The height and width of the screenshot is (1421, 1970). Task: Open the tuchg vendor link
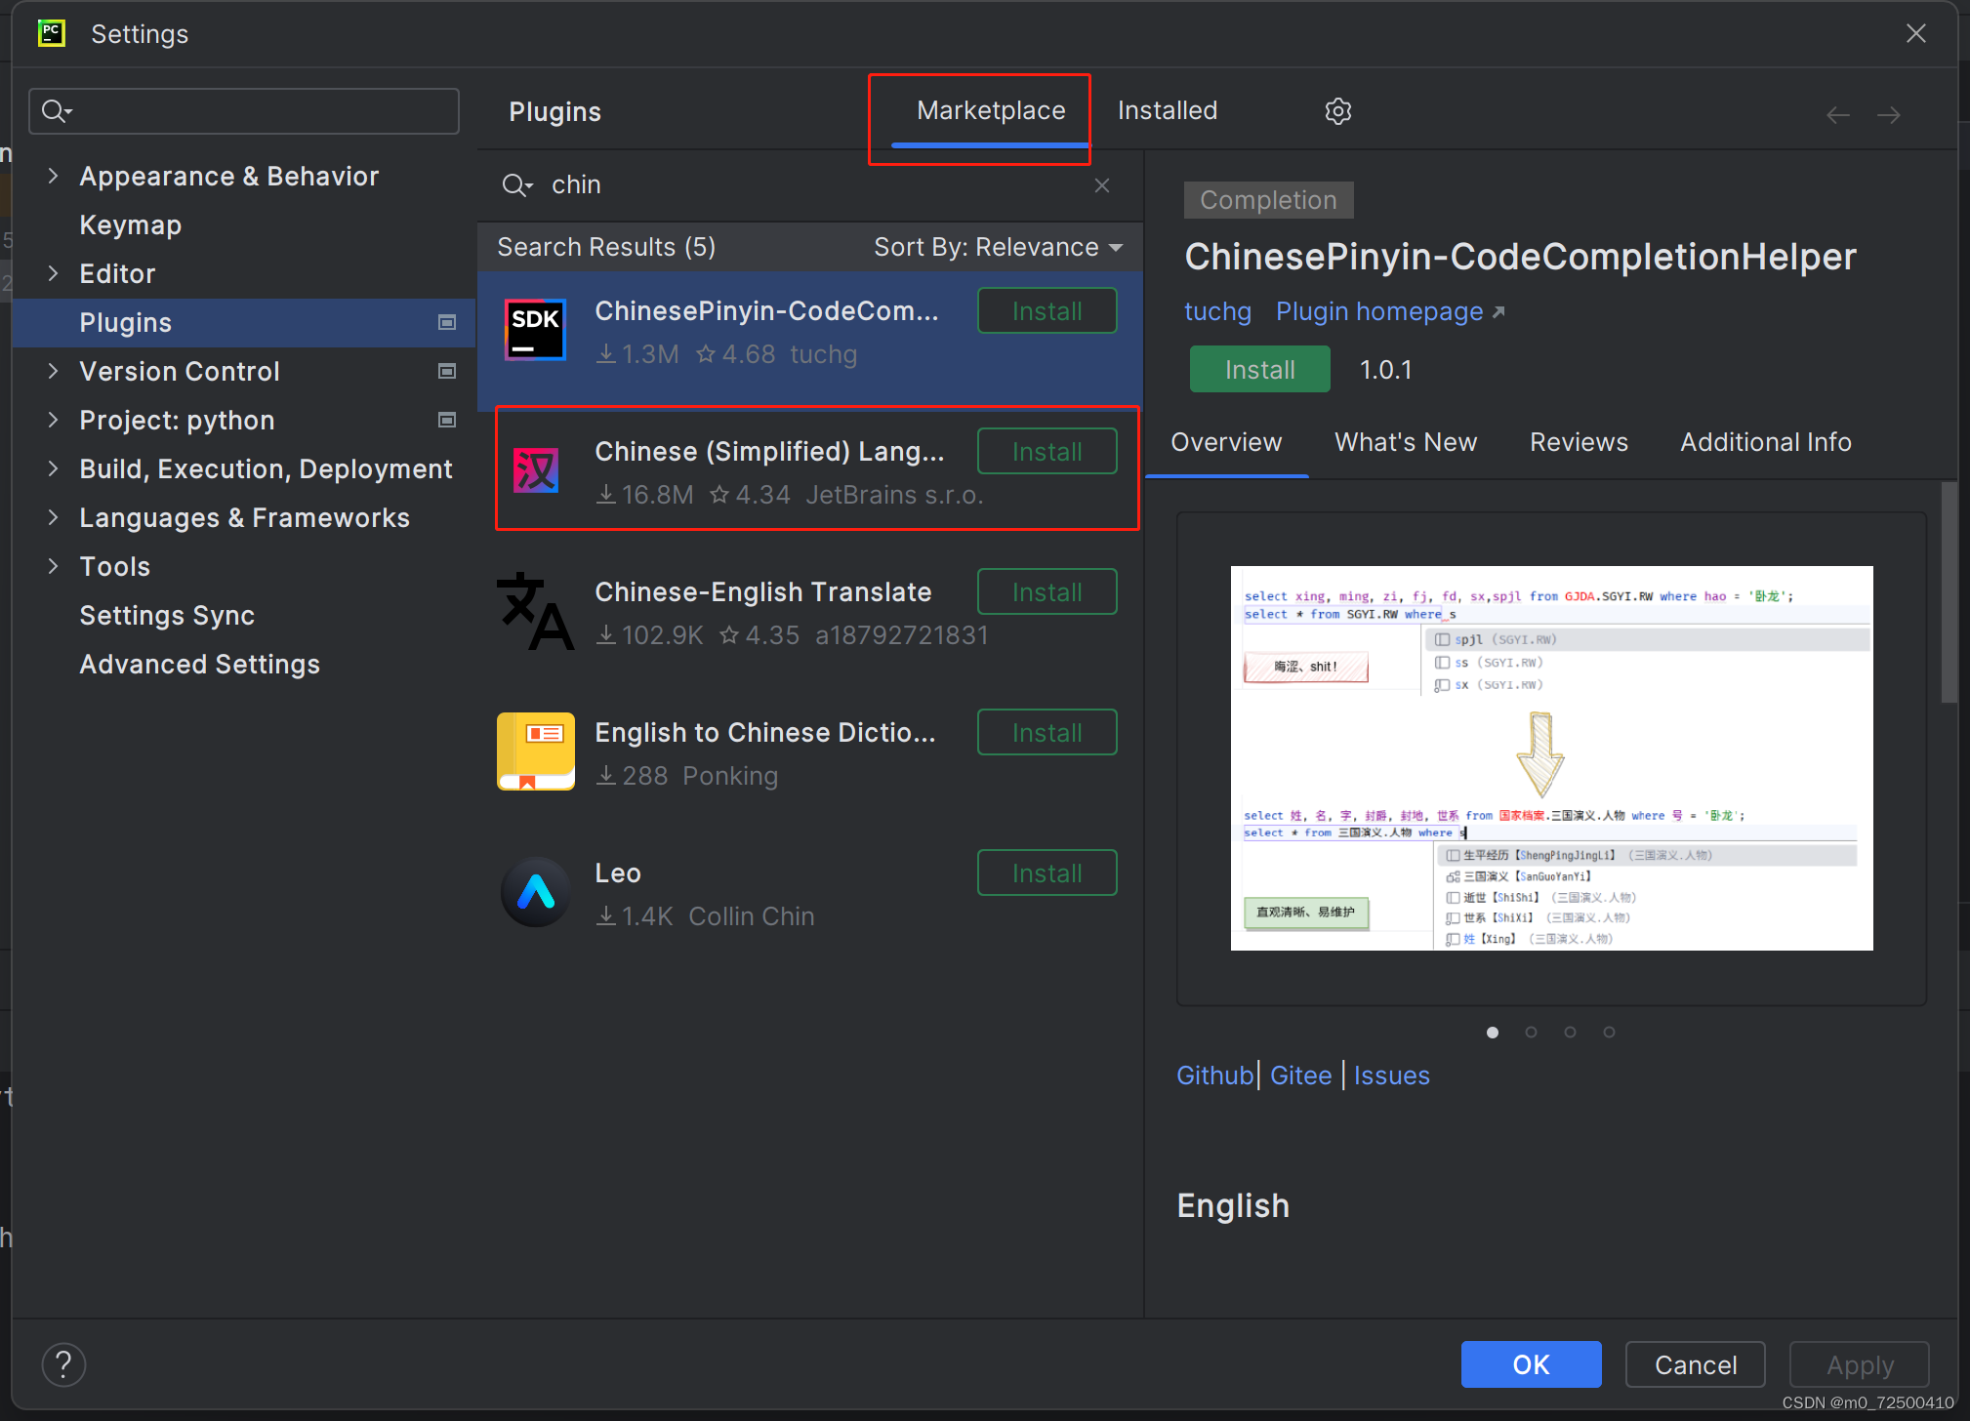pyautogui.click(x=1217, y=311)
